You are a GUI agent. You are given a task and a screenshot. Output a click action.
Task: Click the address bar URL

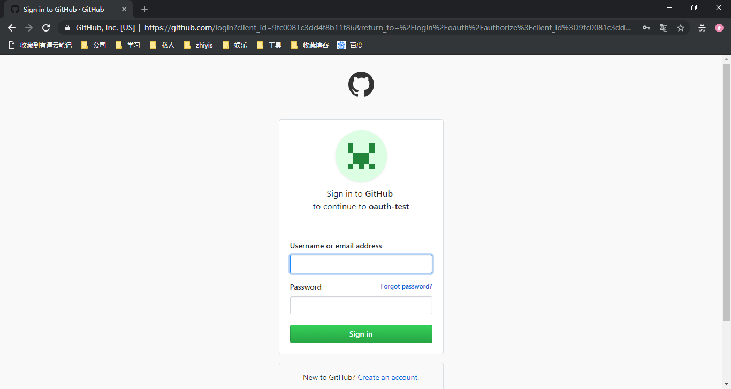click(388, 28)
